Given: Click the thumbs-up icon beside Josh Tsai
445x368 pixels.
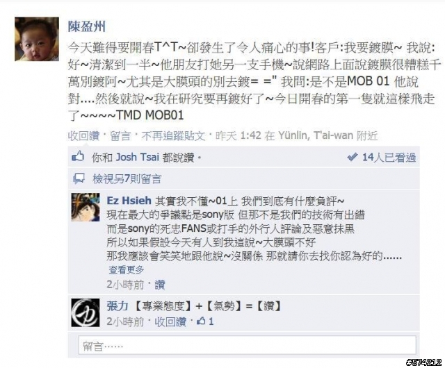Looking at the screenshot, I should click(x=78, y=157).
